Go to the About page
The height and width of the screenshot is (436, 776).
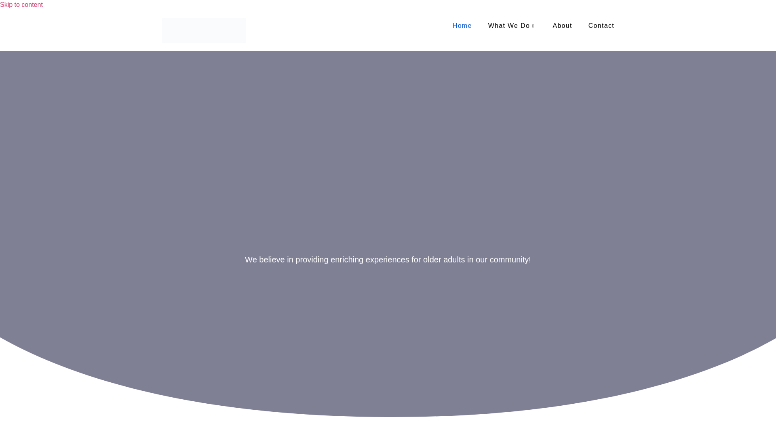(562, 26)
